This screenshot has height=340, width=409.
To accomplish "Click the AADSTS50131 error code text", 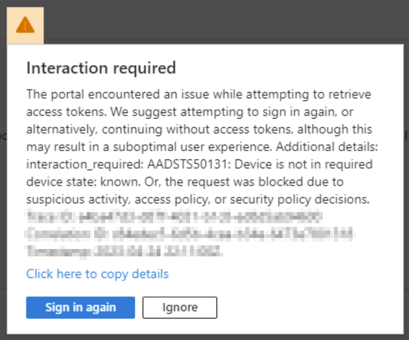I will (189, 164).
